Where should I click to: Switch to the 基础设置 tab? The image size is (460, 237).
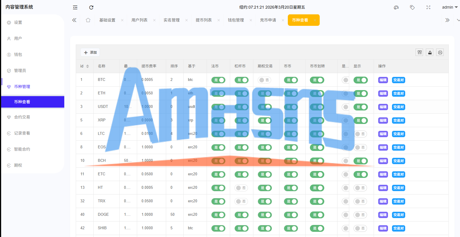(x=107, y=20)
